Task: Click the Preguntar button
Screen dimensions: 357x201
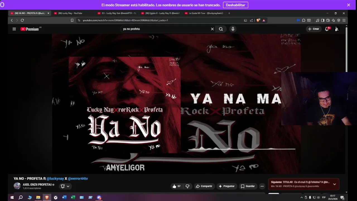Action: point(226,186)
